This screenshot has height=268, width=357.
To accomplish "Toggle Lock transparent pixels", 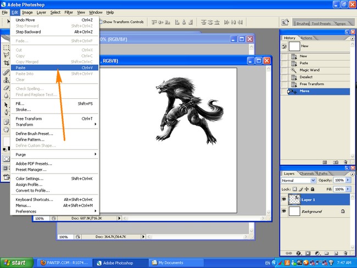I will coord(294,189).
